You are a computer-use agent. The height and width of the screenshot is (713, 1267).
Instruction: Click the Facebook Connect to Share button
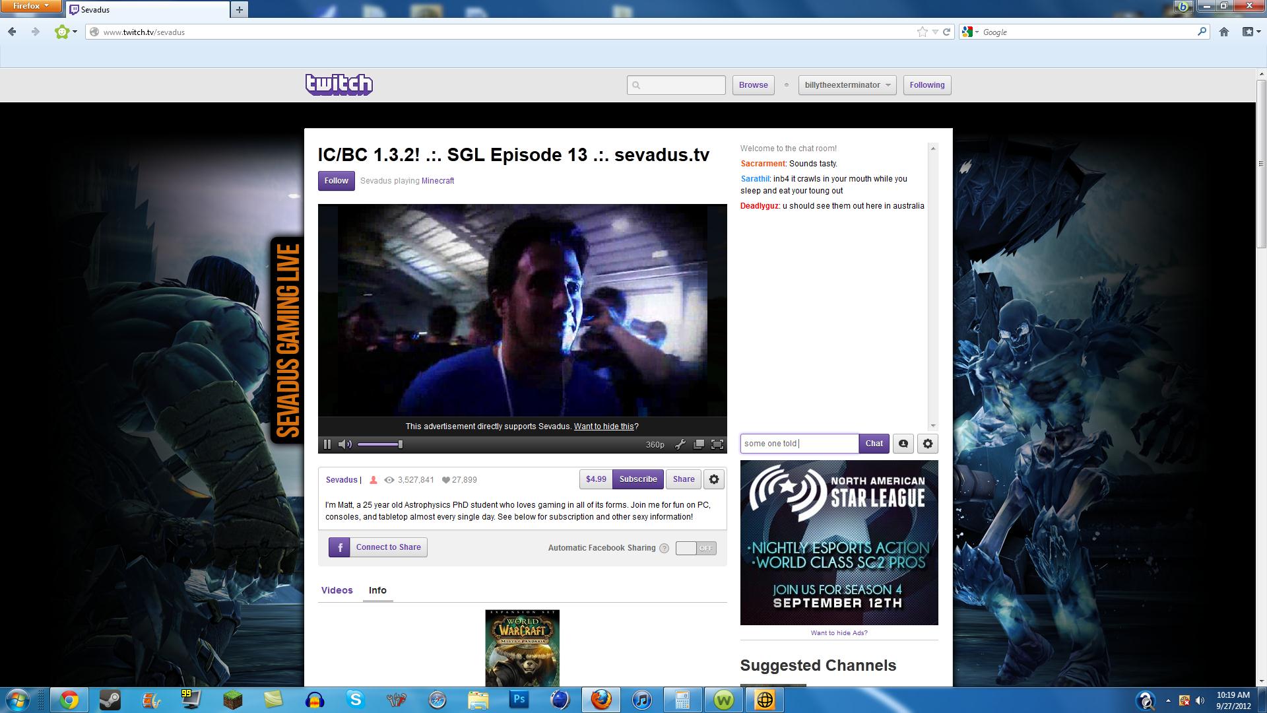coord(378,547)
